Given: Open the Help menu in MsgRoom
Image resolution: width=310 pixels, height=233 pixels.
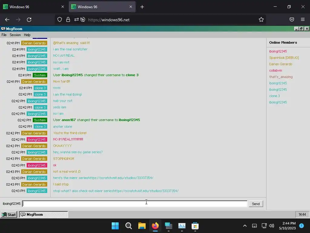Looking at the screenshot, I should click(x=27, y=35).
